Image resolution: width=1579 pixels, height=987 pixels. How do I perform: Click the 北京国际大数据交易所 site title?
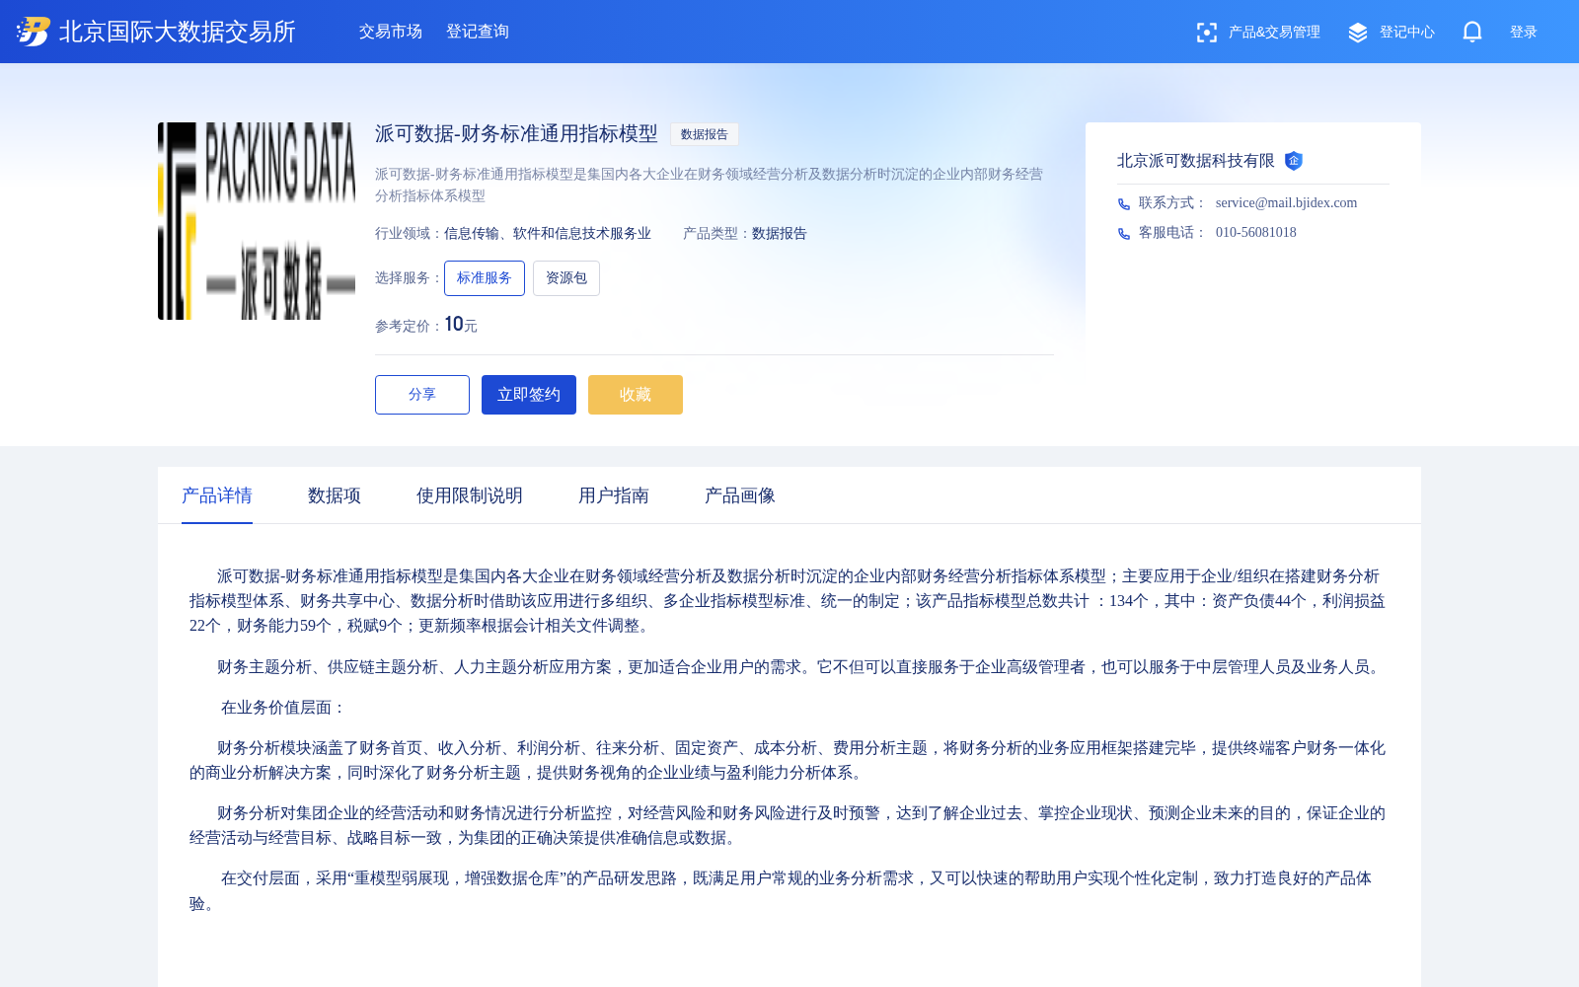178,32
